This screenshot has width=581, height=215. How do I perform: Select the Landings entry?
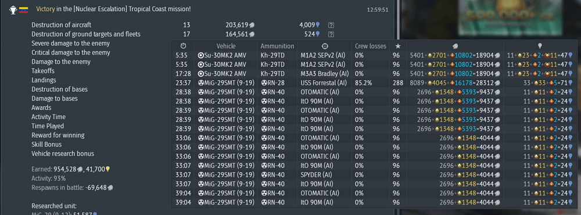44,80
